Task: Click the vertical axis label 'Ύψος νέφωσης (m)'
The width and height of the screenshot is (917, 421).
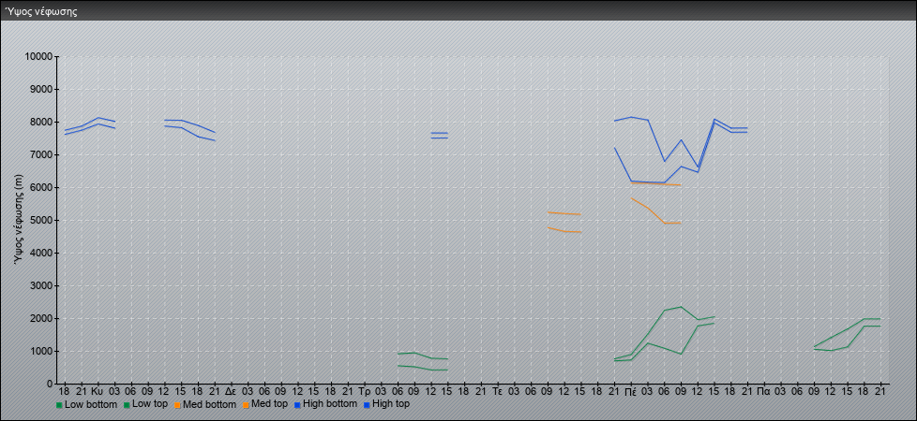Action: click(20, 220)
